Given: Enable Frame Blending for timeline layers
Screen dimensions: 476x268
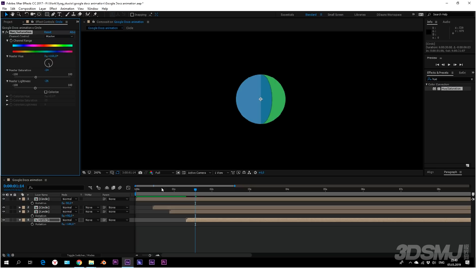Looking at the screenshot, I should coord(113,188).
